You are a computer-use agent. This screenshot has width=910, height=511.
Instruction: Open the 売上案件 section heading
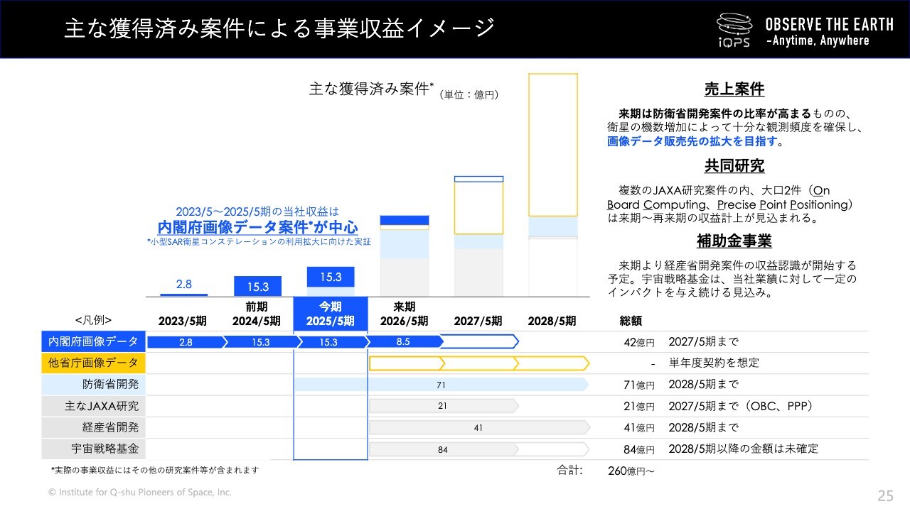coord(734,89)
